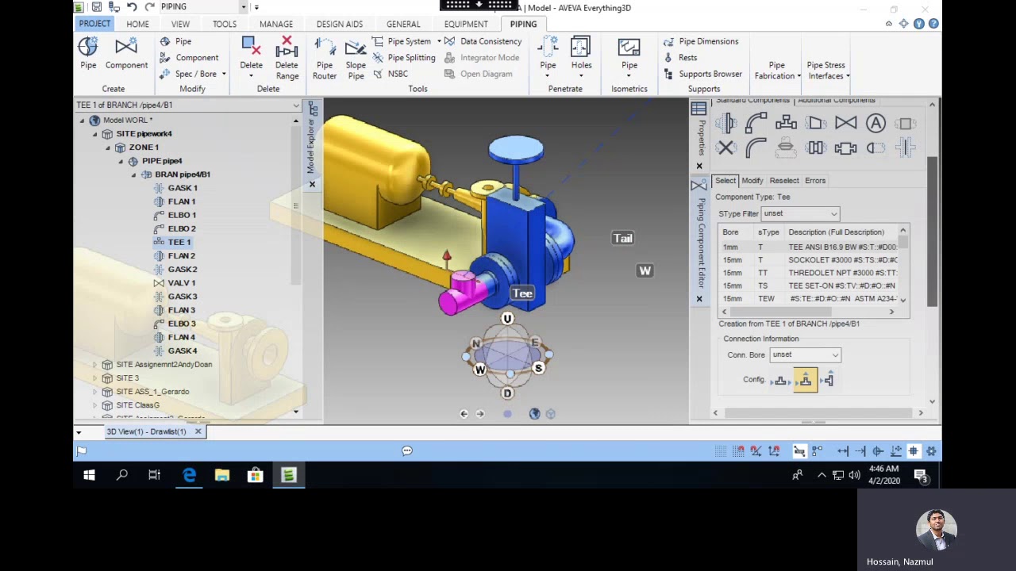Click the Data Consistency button
The height and width of the screenshot is (571, 1016).
(x=483, y=41)
